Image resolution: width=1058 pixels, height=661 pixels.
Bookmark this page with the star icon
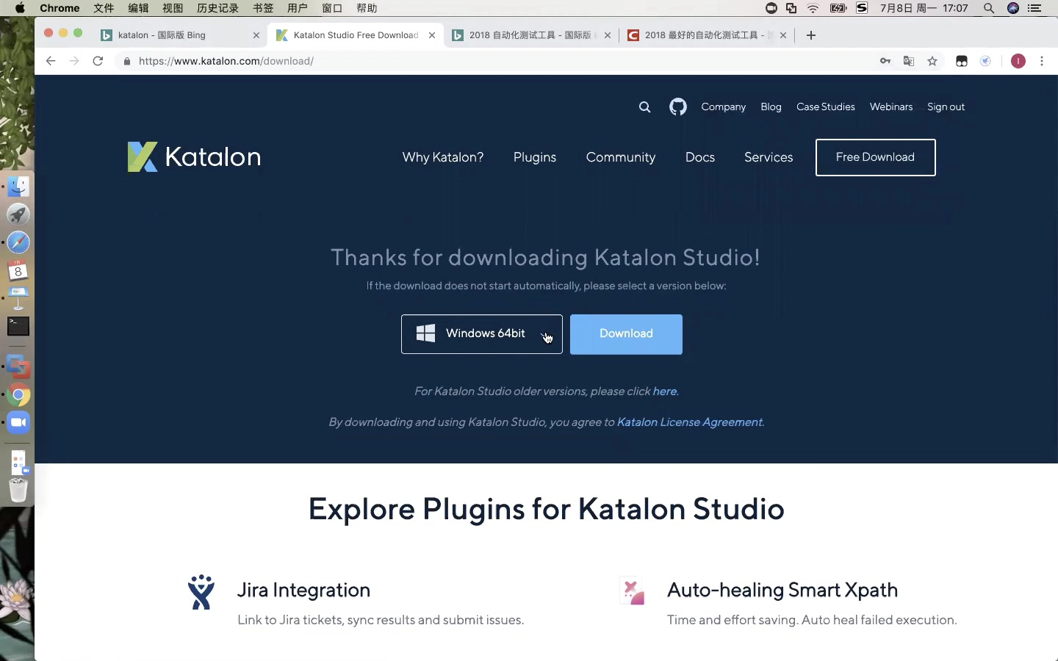[x=932, y=61]
